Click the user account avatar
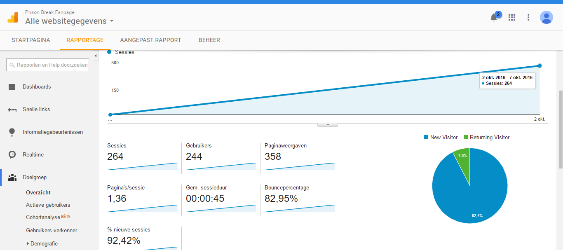 pos(547,17)
